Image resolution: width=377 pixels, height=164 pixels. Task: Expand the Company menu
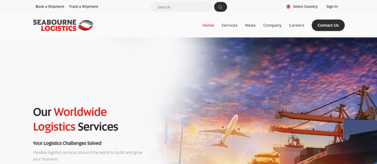point(272,25)
